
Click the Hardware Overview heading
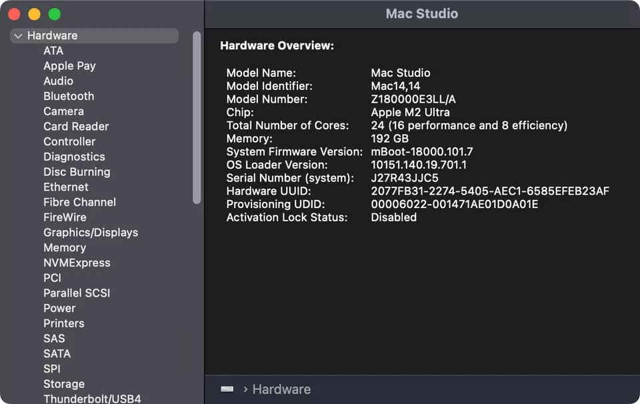click(x=277, y=46)
